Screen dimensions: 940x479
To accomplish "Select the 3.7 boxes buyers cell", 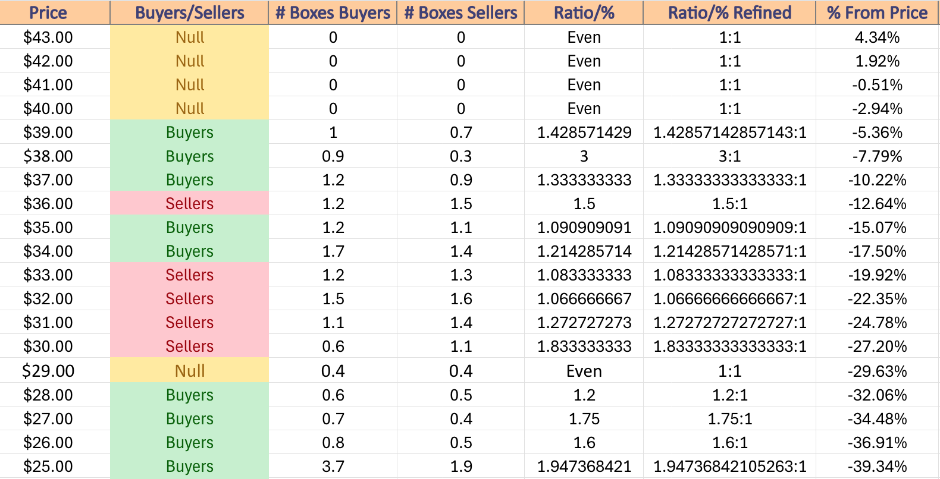I will [x=333, y=467].
